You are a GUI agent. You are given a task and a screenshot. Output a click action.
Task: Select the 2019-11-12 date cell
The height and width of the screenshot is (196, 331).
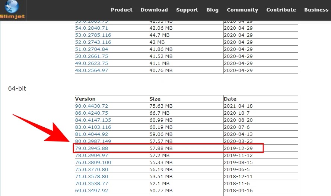pyautogui.click(x=261, y=156)
